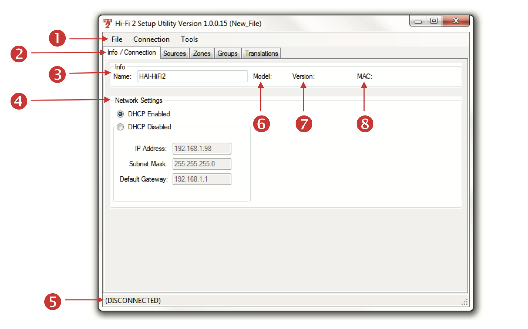Select the Info / Connection tab
The image size is (528, 329).
(x=132, y=52)
